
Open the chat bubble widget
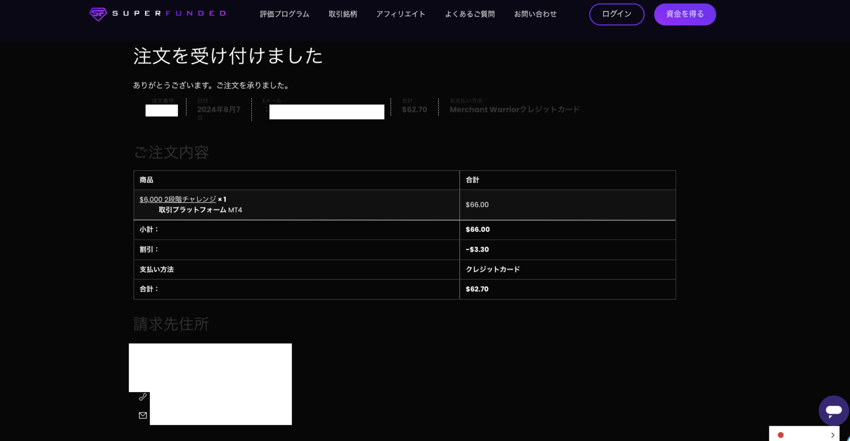[x=833, y=410]
